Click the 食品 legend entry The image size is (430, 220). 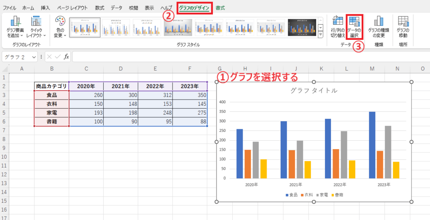(292, 195)
